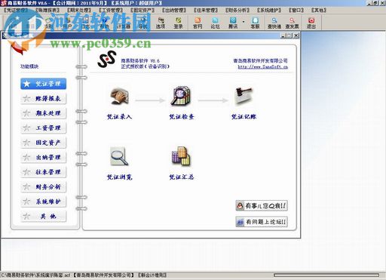Open the 财务分析 menu in menu bar
This screenshot has width=386, height=280.
pyautogui.click(x=237, y=10)
